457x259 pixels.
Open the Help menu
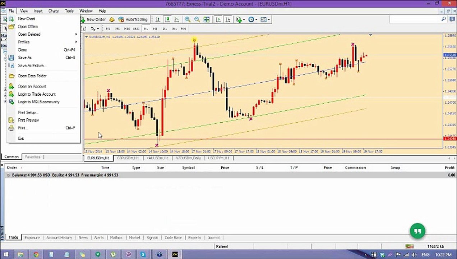click(x=102, y=11)
